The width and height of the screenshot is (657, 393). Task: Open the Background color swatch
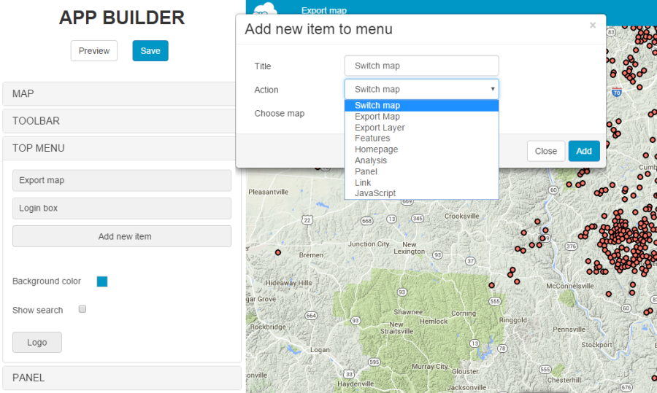click(x=102, y=281)
